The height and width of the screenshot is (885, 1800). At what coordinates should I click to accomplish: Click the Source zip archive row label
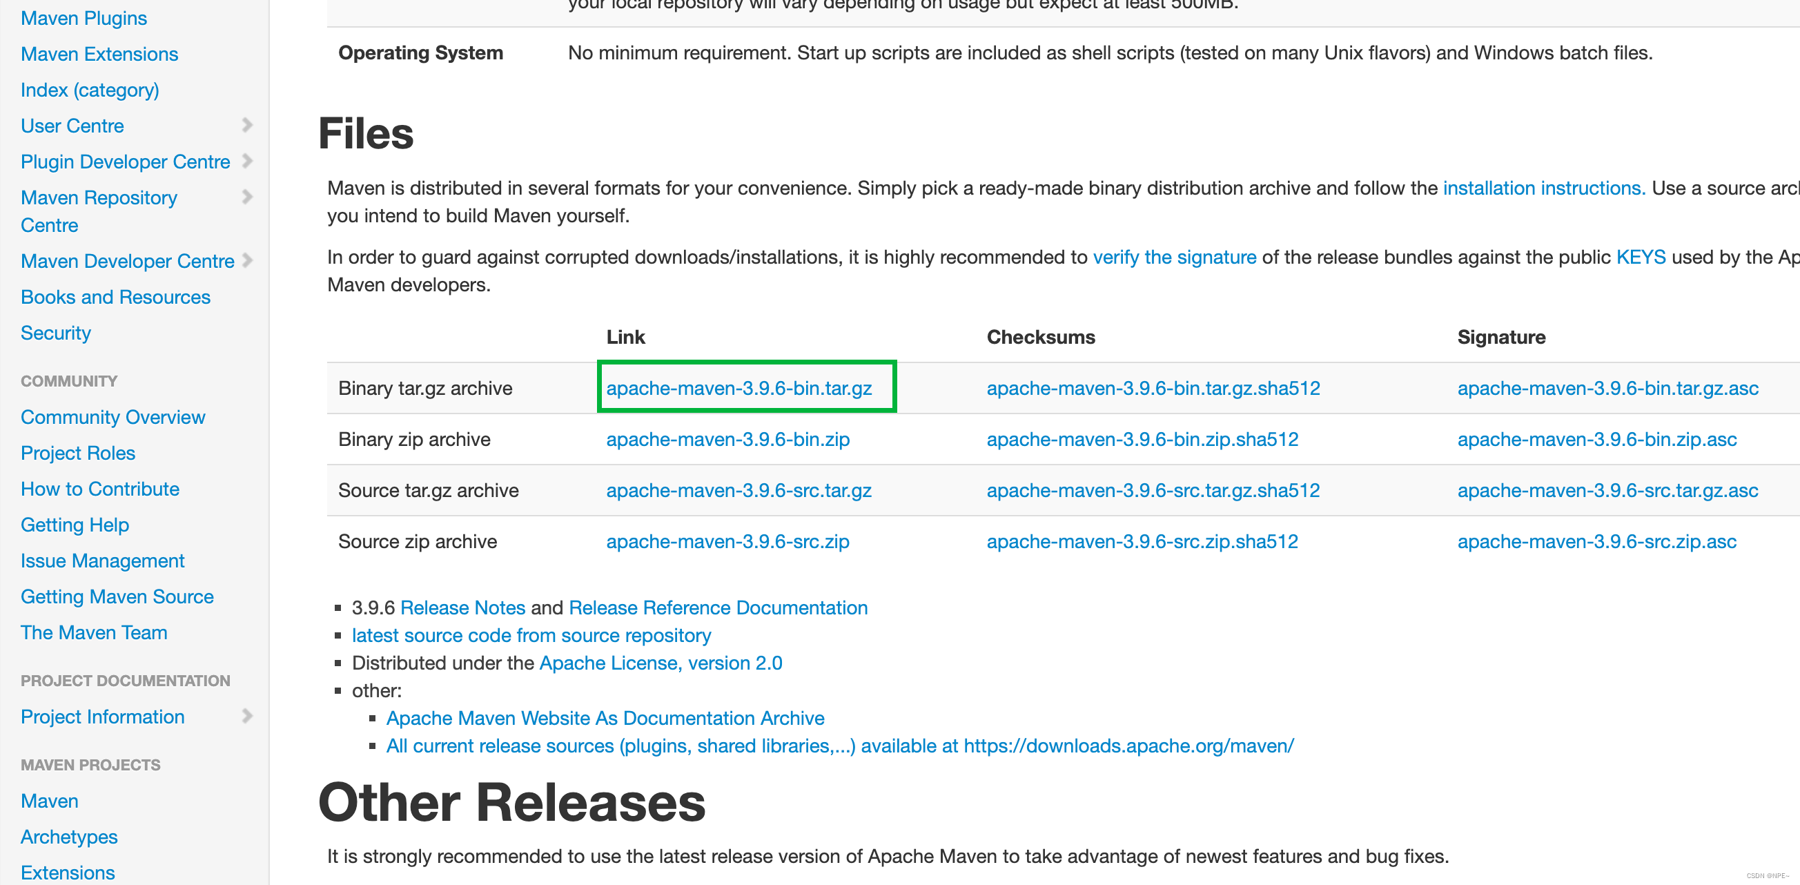tap(417, 541)
